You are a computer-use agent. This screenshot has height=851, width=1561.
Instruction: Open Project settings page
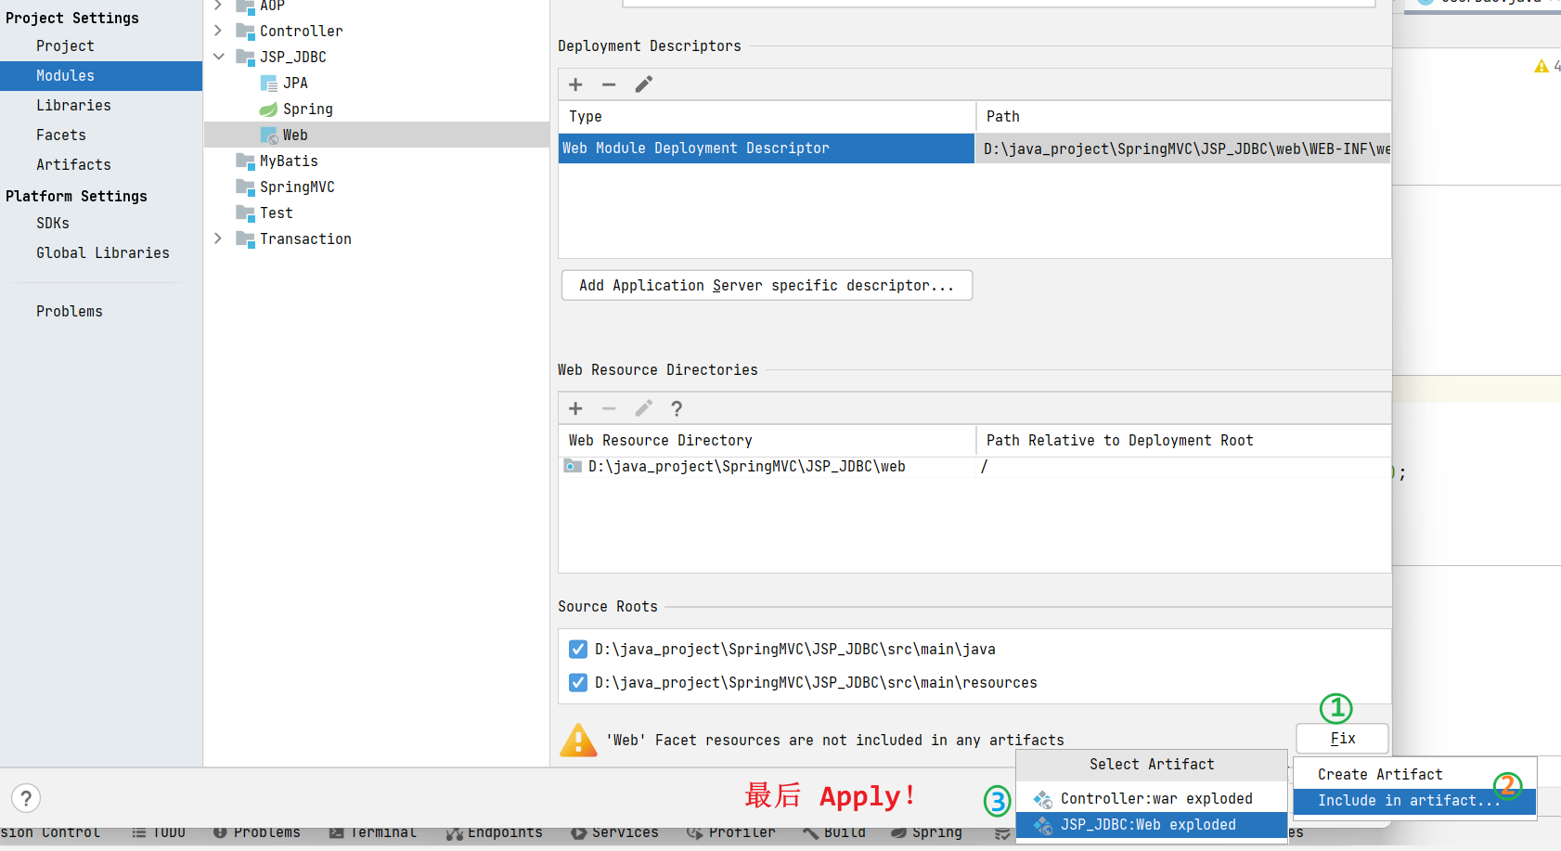point(65,46)
